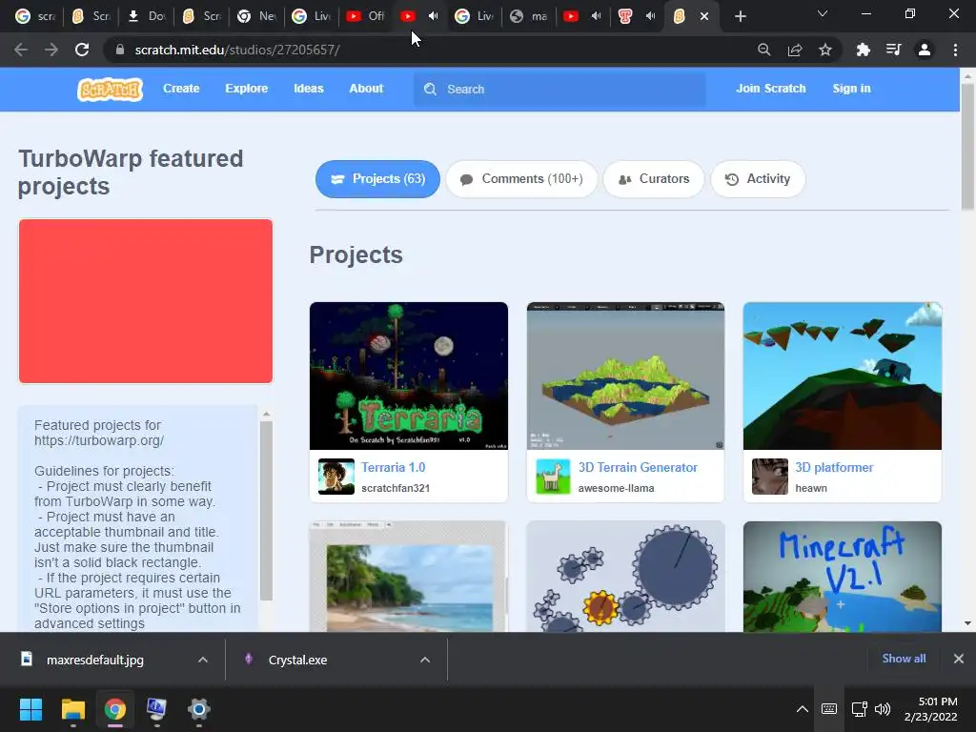976x732 pixels.
Task: Expand options for maxresdefault.jpg download
Action: pos(203,660)
